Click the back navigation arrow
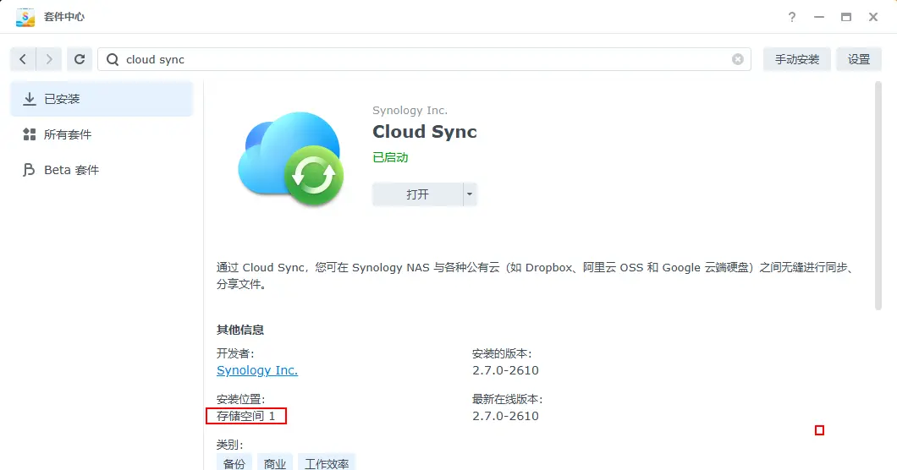 [x=23, y=59]
